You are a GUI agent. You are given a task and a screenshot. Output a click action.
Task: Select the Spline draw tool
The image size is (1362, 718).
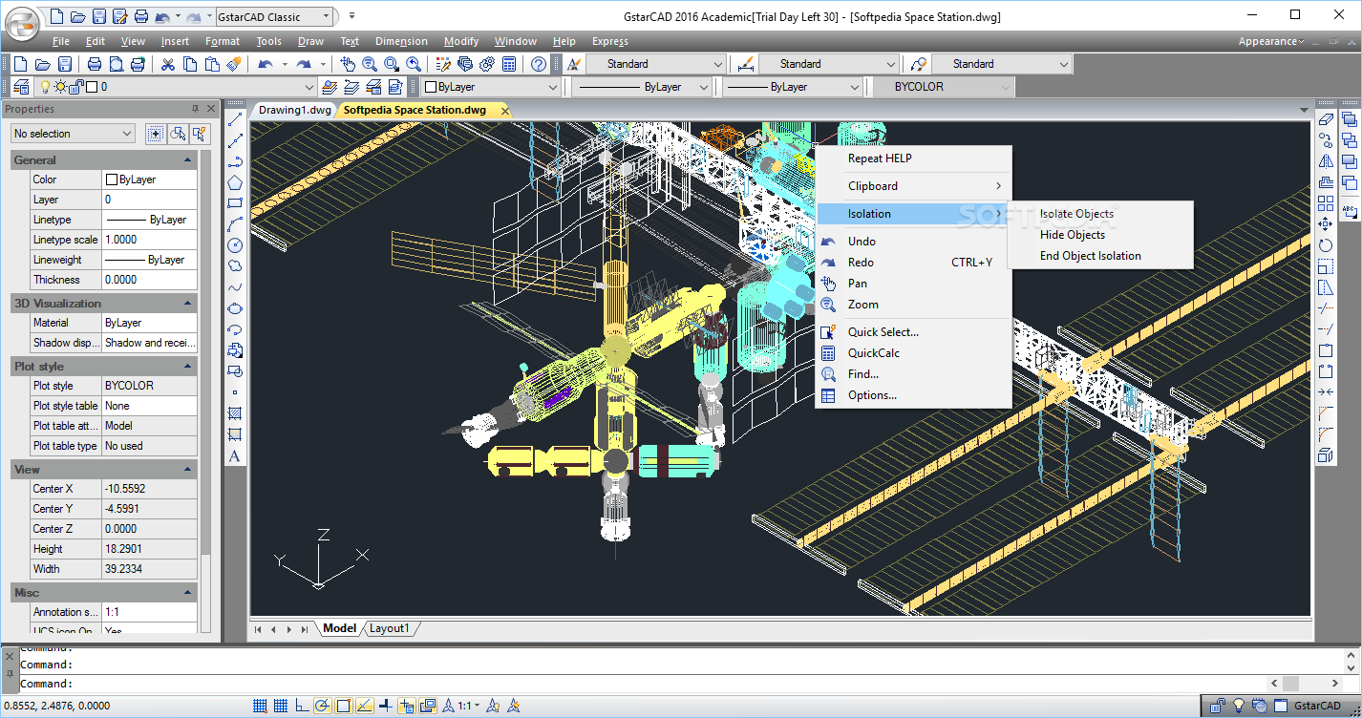click(x=235, y=287)
